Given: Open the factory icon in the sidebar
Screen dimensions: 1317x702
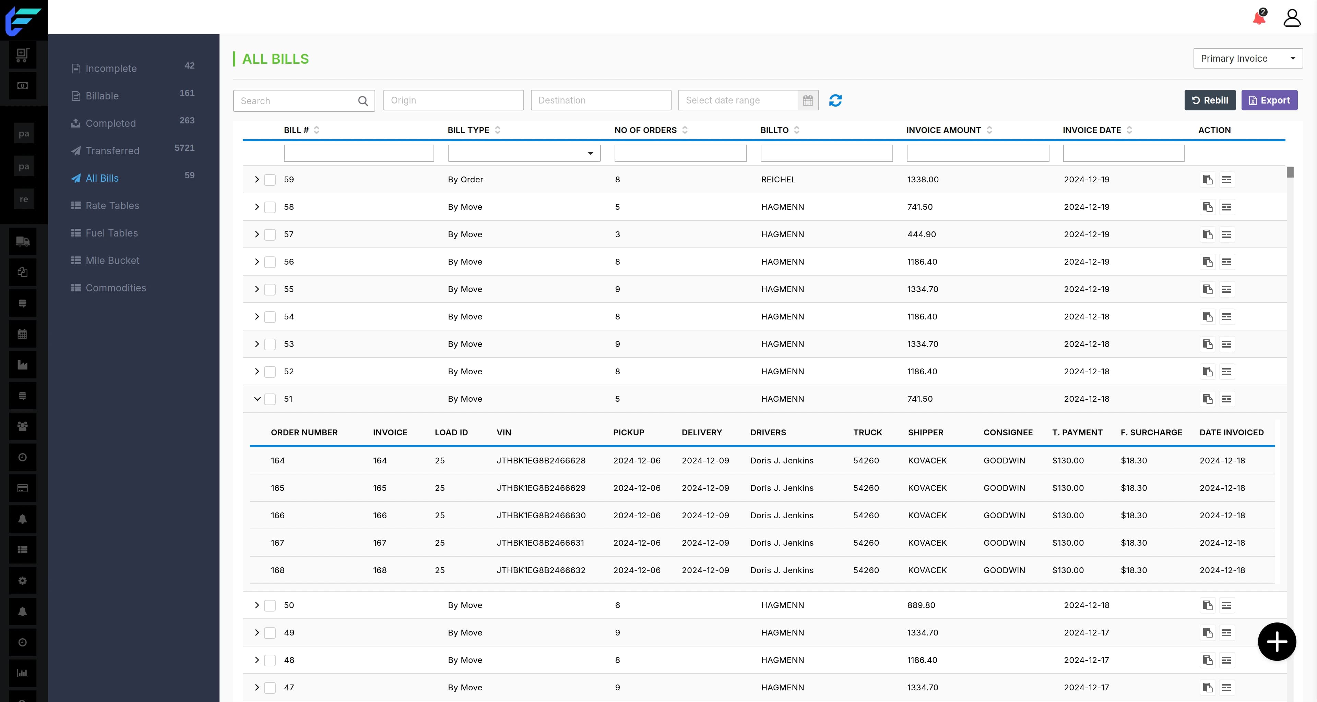Looking at the screenshot, I should 23,365.
